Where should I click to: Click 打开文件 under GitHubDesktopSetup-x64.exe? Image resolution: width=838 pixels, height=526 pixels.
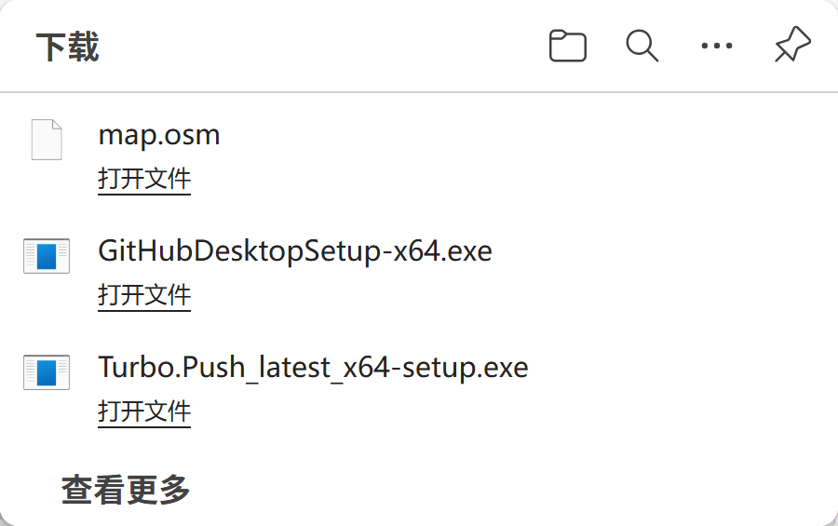[x=144, y=296]
